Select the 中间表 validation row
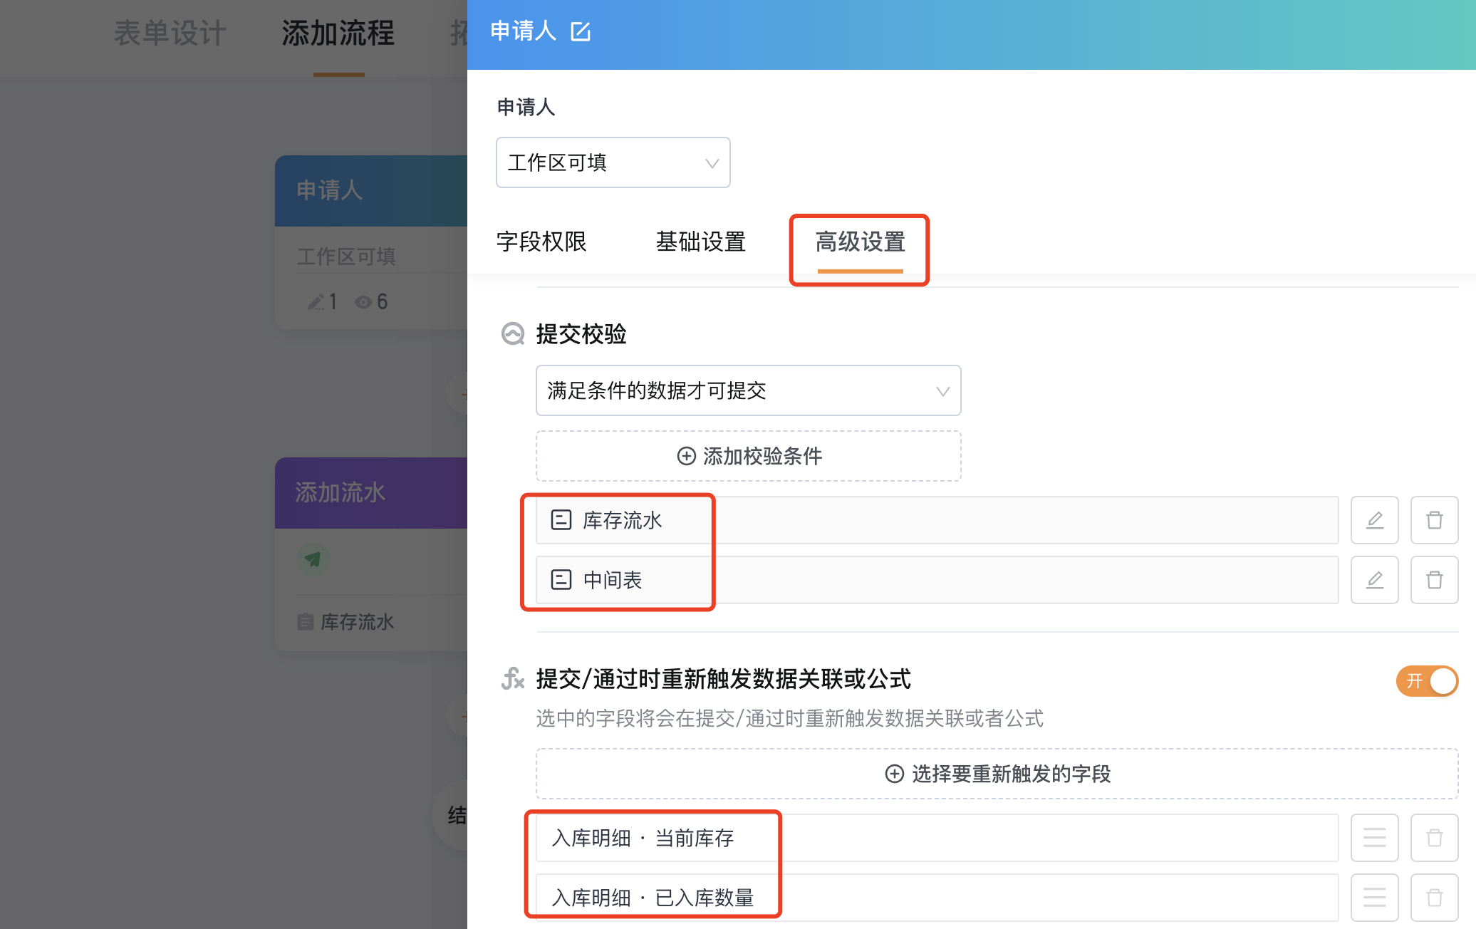 click(937, 580)
